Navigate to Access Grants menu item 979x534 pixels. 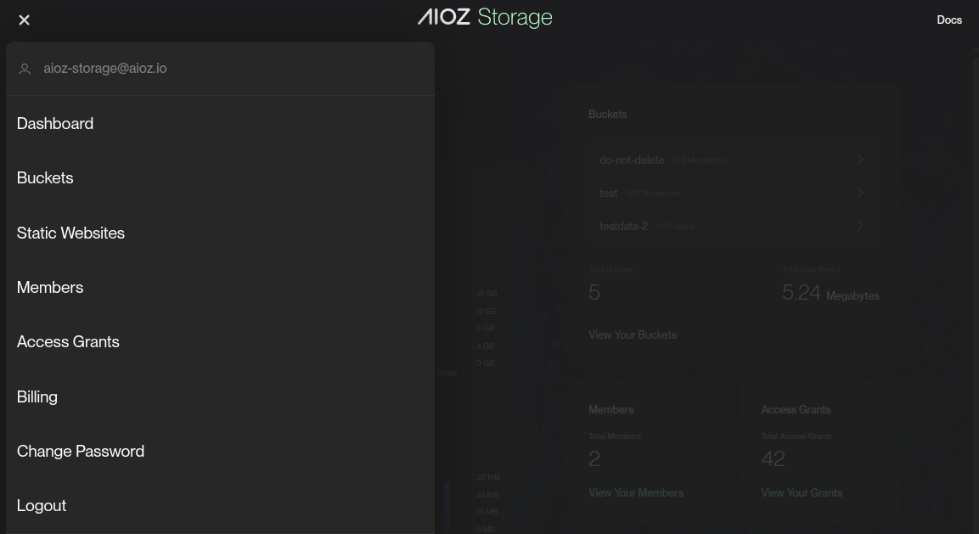click(x=68, y=342)
